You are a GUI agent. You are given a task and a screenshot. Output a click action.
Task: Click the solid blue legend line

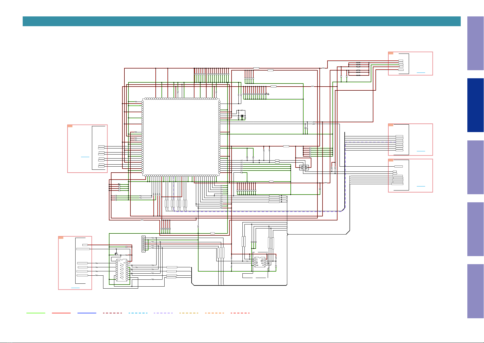point(87,313)
